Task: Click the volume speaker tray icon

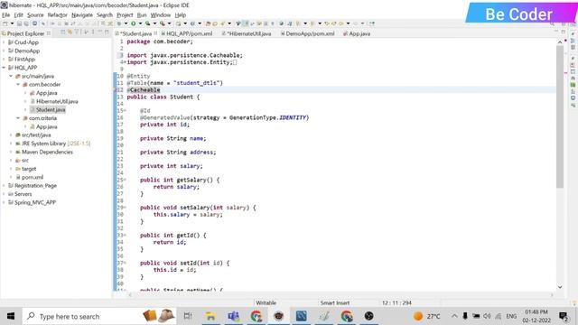Action: coord(487,316)
